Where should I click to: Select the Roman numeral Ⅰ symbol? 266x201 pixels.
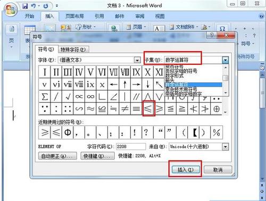click(44, 72)
